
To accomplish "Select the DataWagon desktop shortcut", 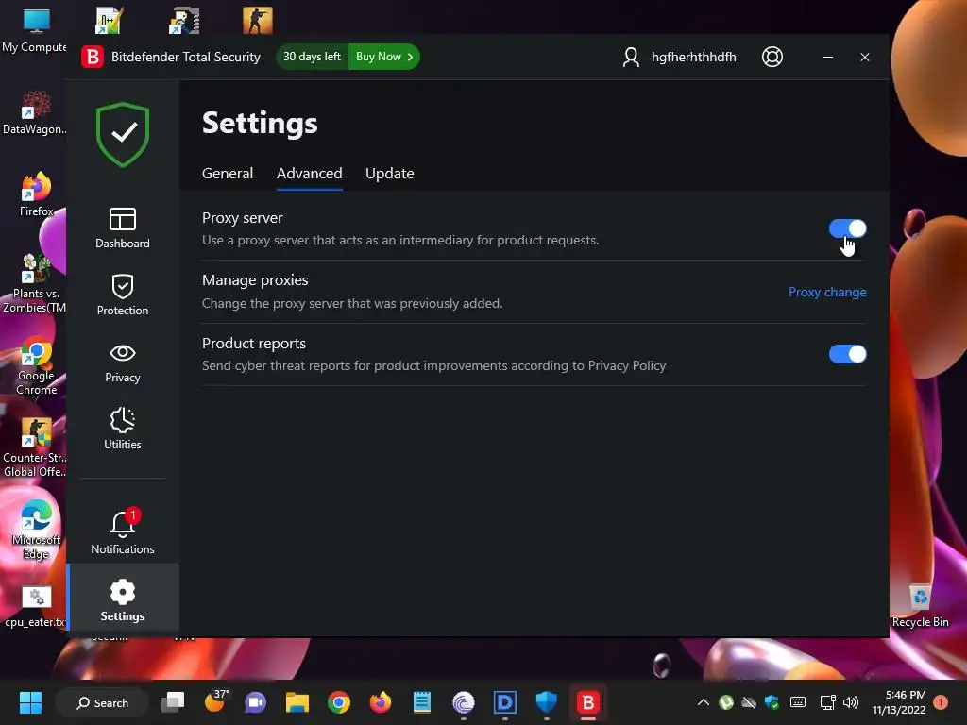I will [35, 113].
